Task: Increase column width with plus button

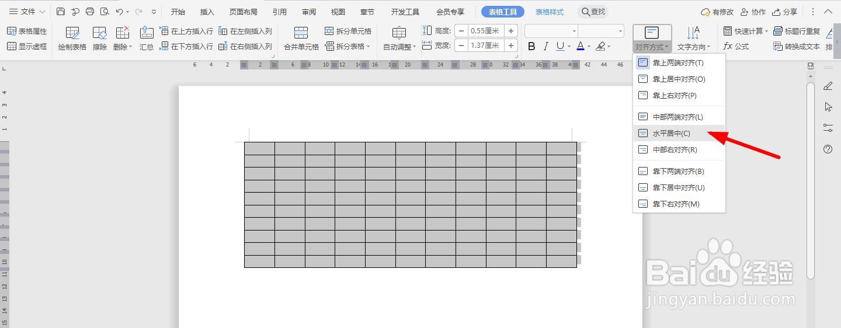Action: point(511,46)
